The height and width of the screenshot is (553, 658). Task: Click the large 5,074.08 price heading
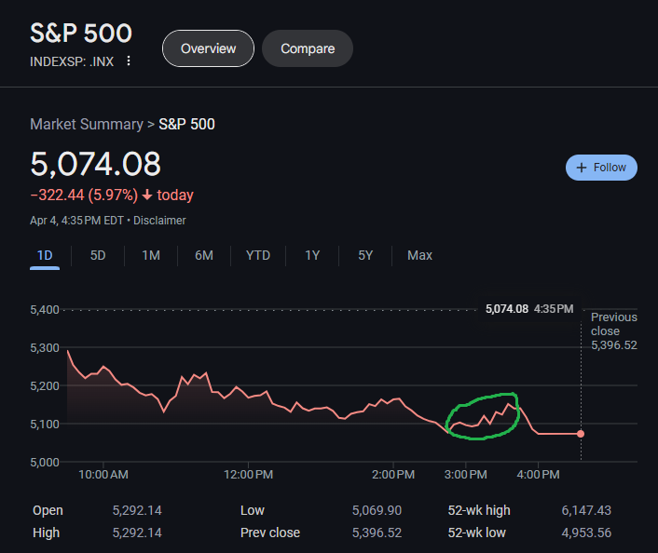click(x=96, y=164)
